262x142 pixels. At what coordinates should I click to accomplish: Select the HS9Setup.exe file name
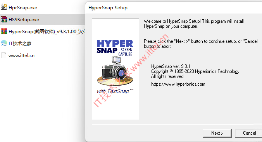tap(24, 20)
